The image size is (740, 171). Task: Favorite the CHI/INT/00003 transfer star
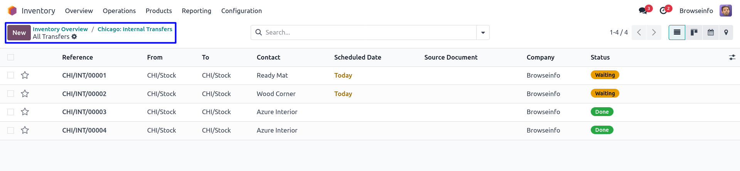[25, 112]
